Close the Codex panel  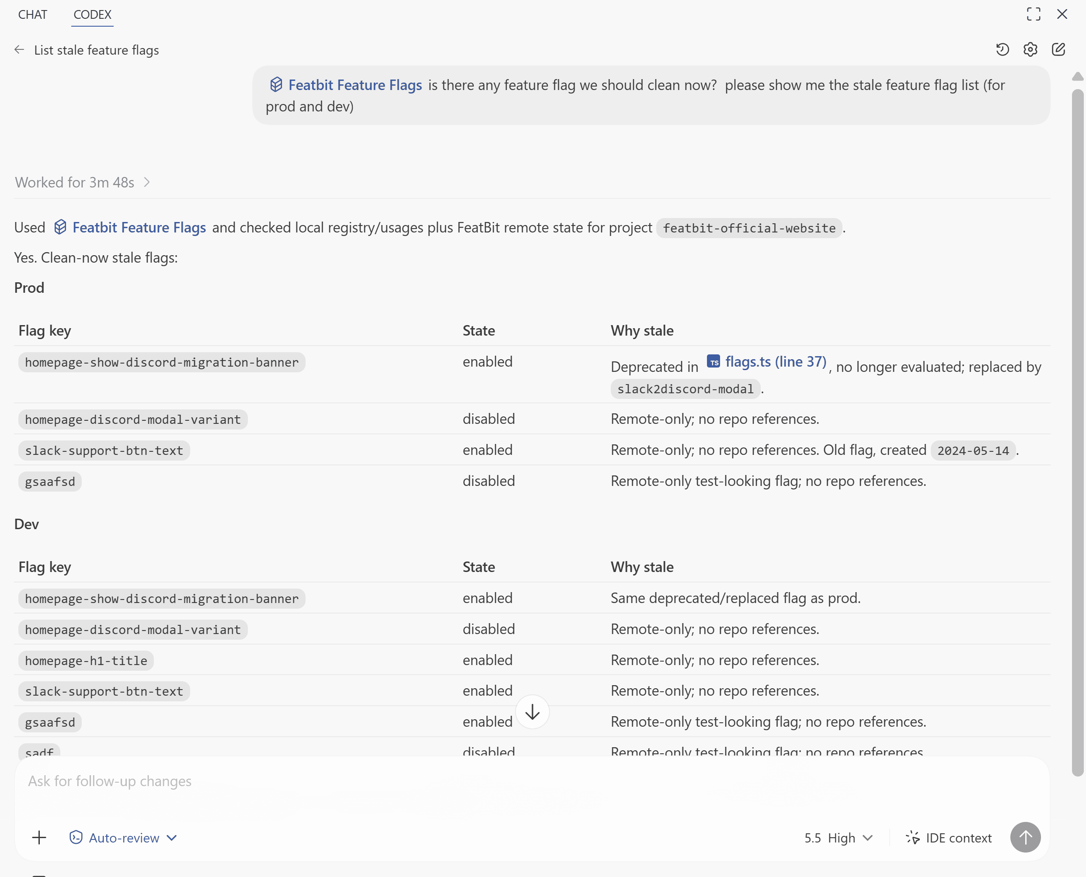[x=1062, y=14]
